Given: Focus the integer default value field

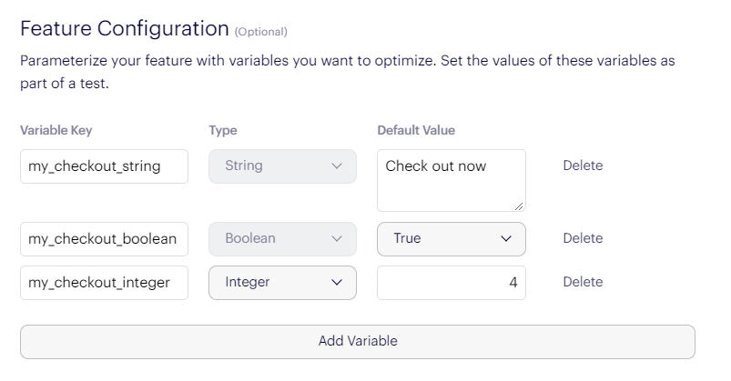Looking at the screenshot, I should (452, 282).
